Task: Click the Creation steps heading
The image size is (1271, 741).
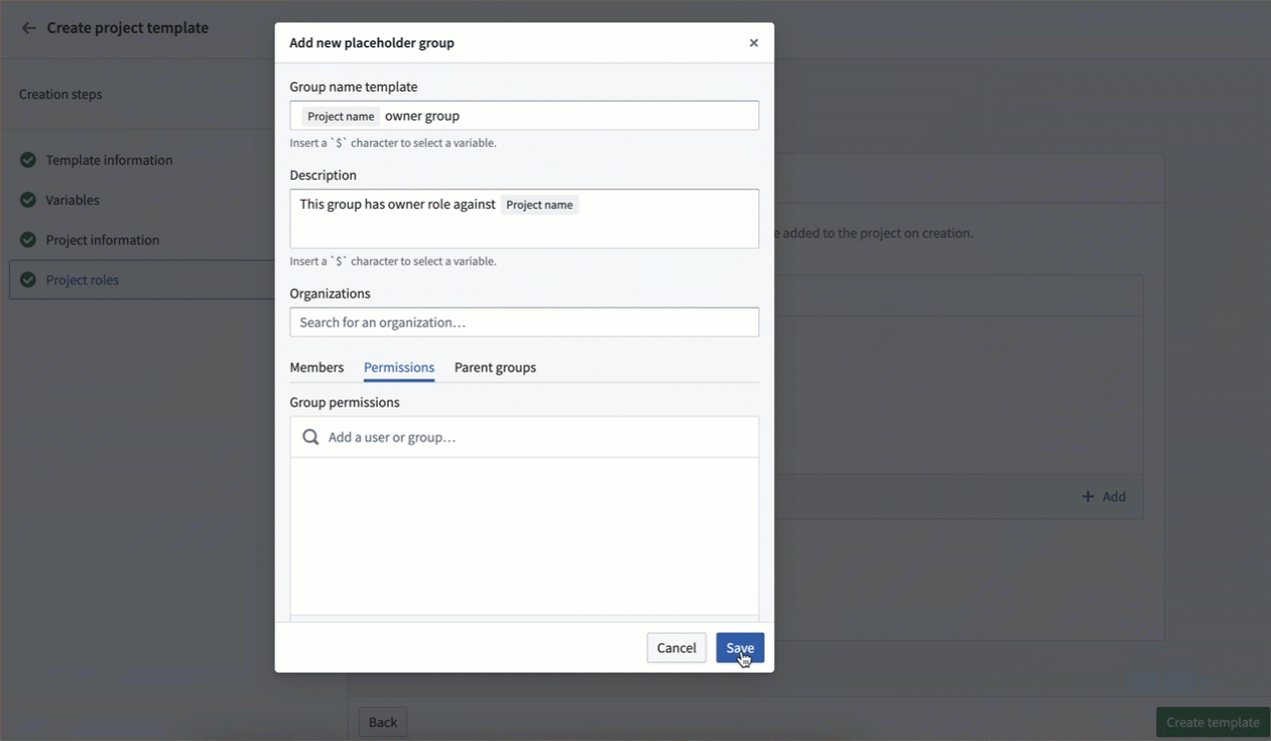Action: pyautogui.click(x=60, y=94)
